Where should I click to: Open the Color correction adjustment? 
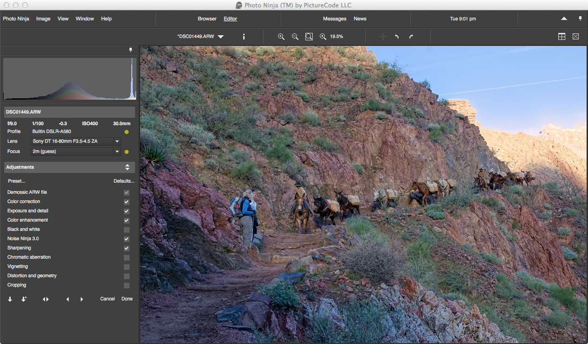coord(24,202)
